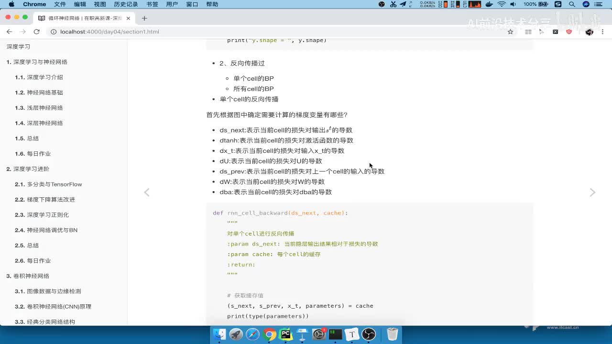
Task: Open the Chrome application menu
Action: (x=34, y=4)
